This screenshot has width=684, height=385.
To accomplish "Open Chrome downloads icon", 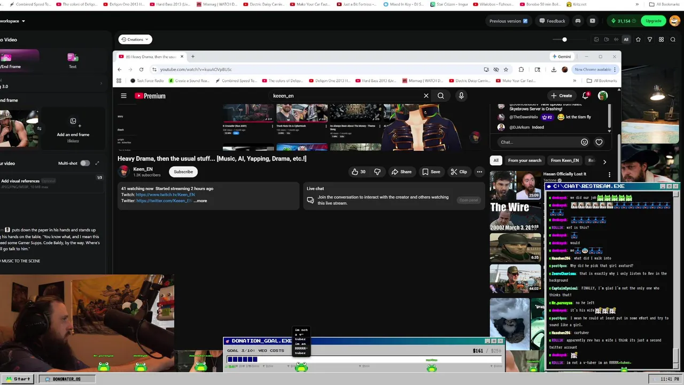I will click(x=554, y=69).
